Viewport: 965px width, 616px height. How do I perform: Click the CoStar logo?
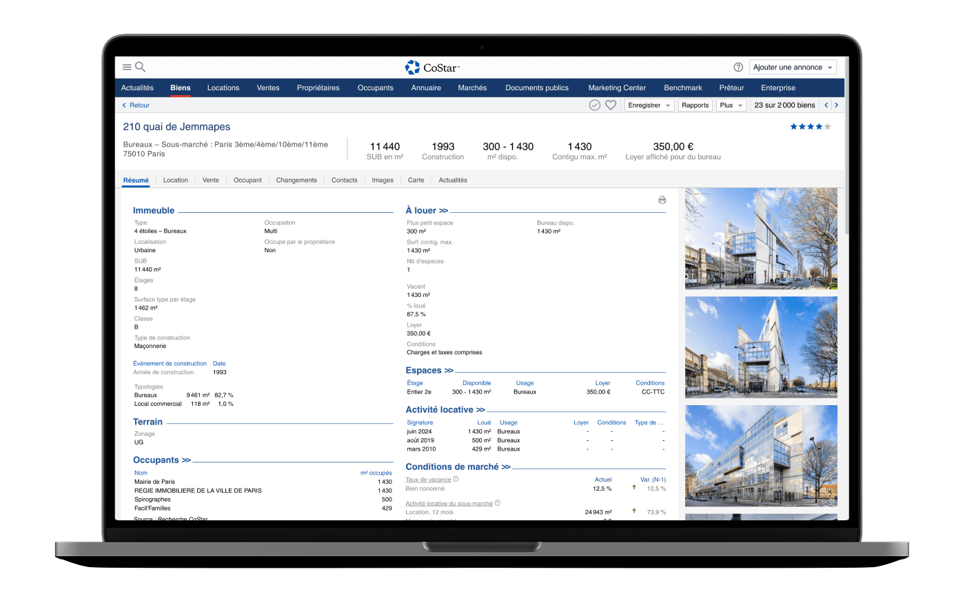click(432, 68)
